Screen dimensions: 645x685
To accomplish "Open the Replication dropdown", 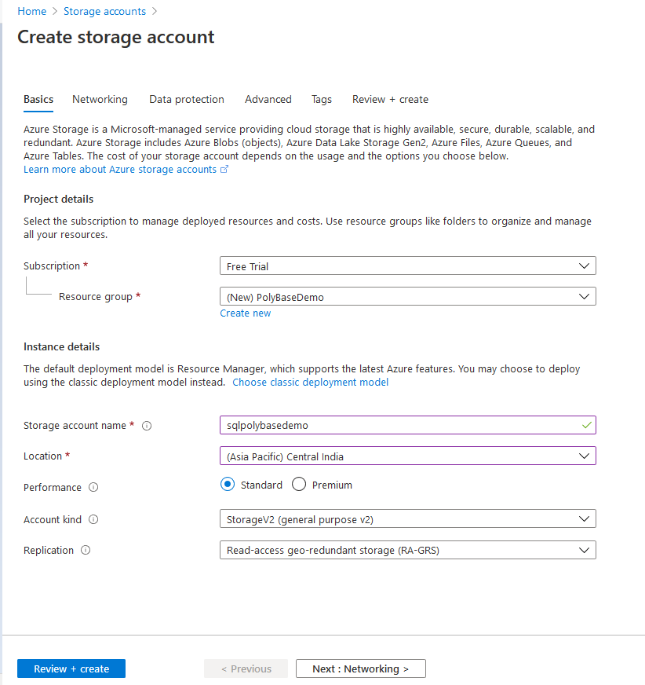I will click(407, 551).
